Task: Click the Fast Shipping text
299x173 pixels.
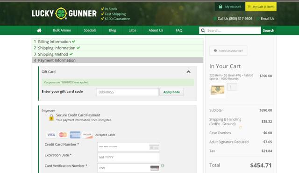Action: click(115, 14)
